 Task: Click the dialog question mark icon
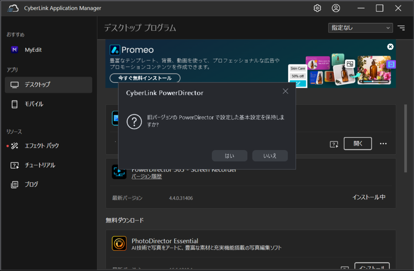click(x=134, y=121)
